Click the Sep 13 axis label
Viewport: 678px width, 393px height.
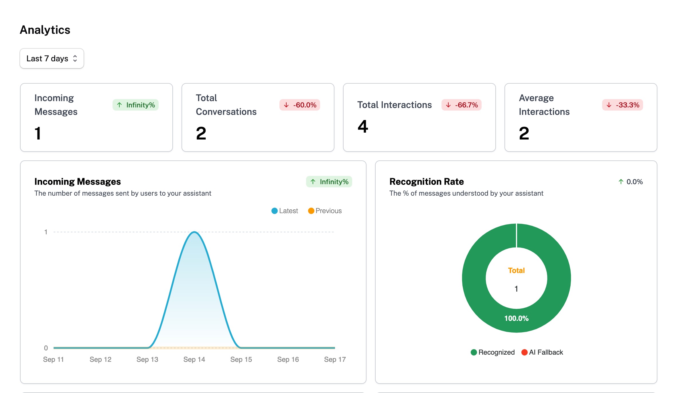pos(147,359)
